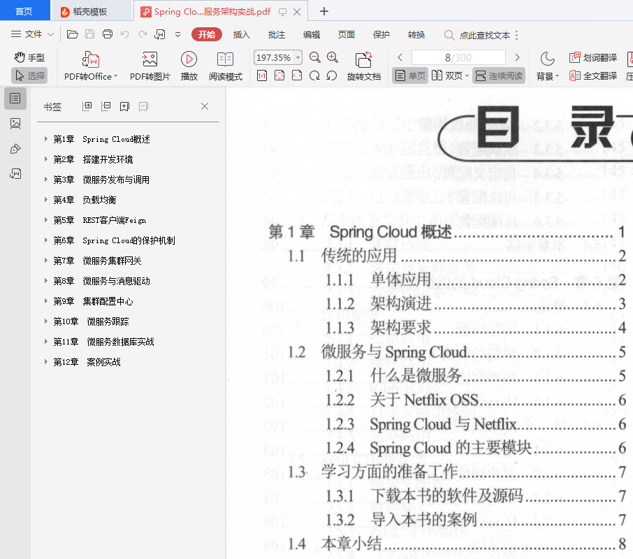The height and width of the screenshot is (559, 633).
Task: Select the 保护 ribbon tab
Action: tap(381, 35)
